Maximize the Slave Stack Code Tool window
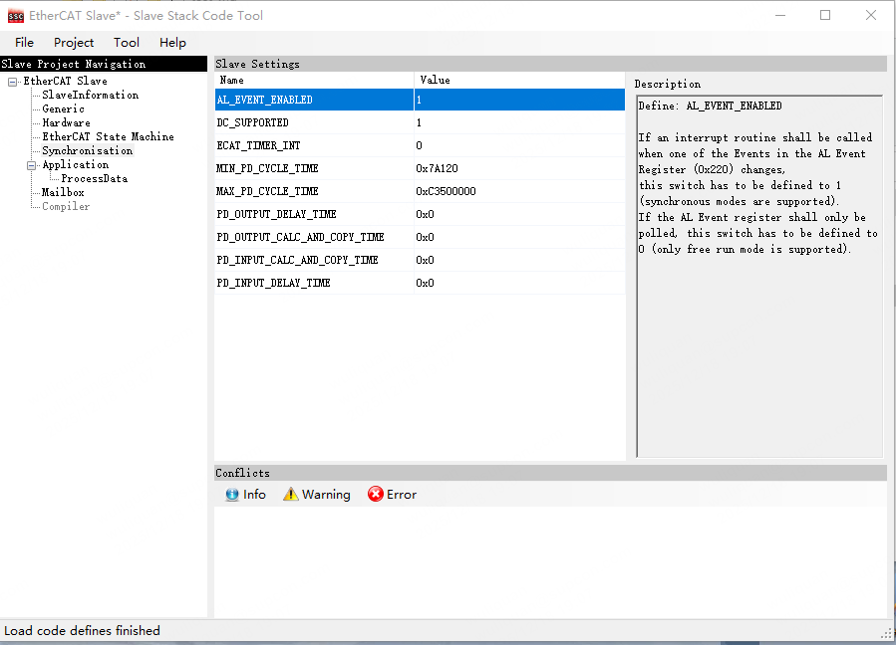 (825, 15)
